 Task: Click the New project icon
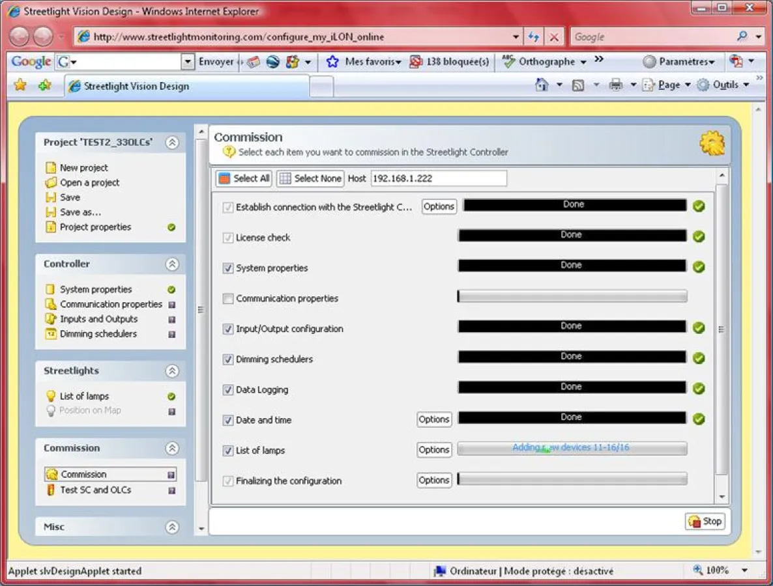click(x=50, y=168)
